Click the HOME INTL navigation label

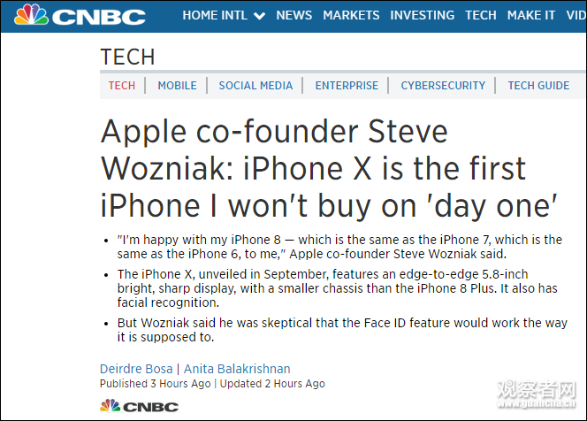pyautogui.click(x=215, y=15)
